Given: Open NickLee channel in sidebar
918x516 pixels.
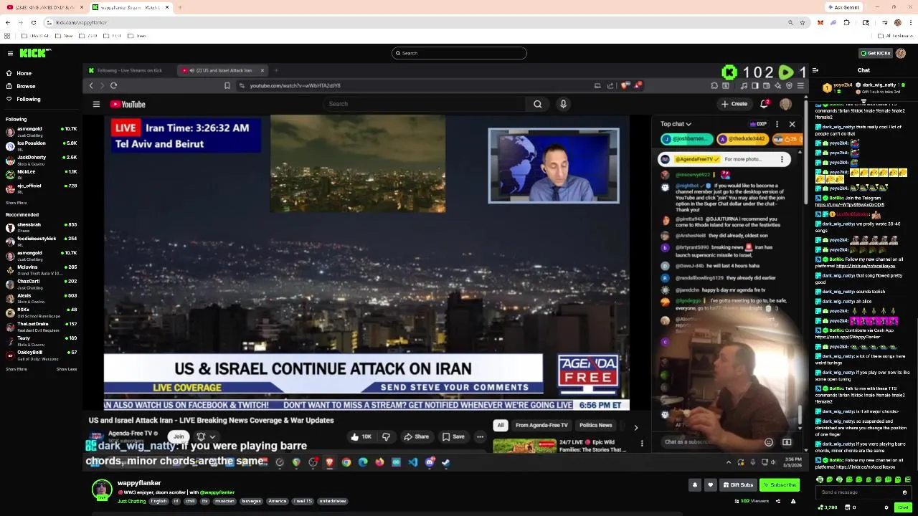Looking at the screenshot, I should click(41, 174).
